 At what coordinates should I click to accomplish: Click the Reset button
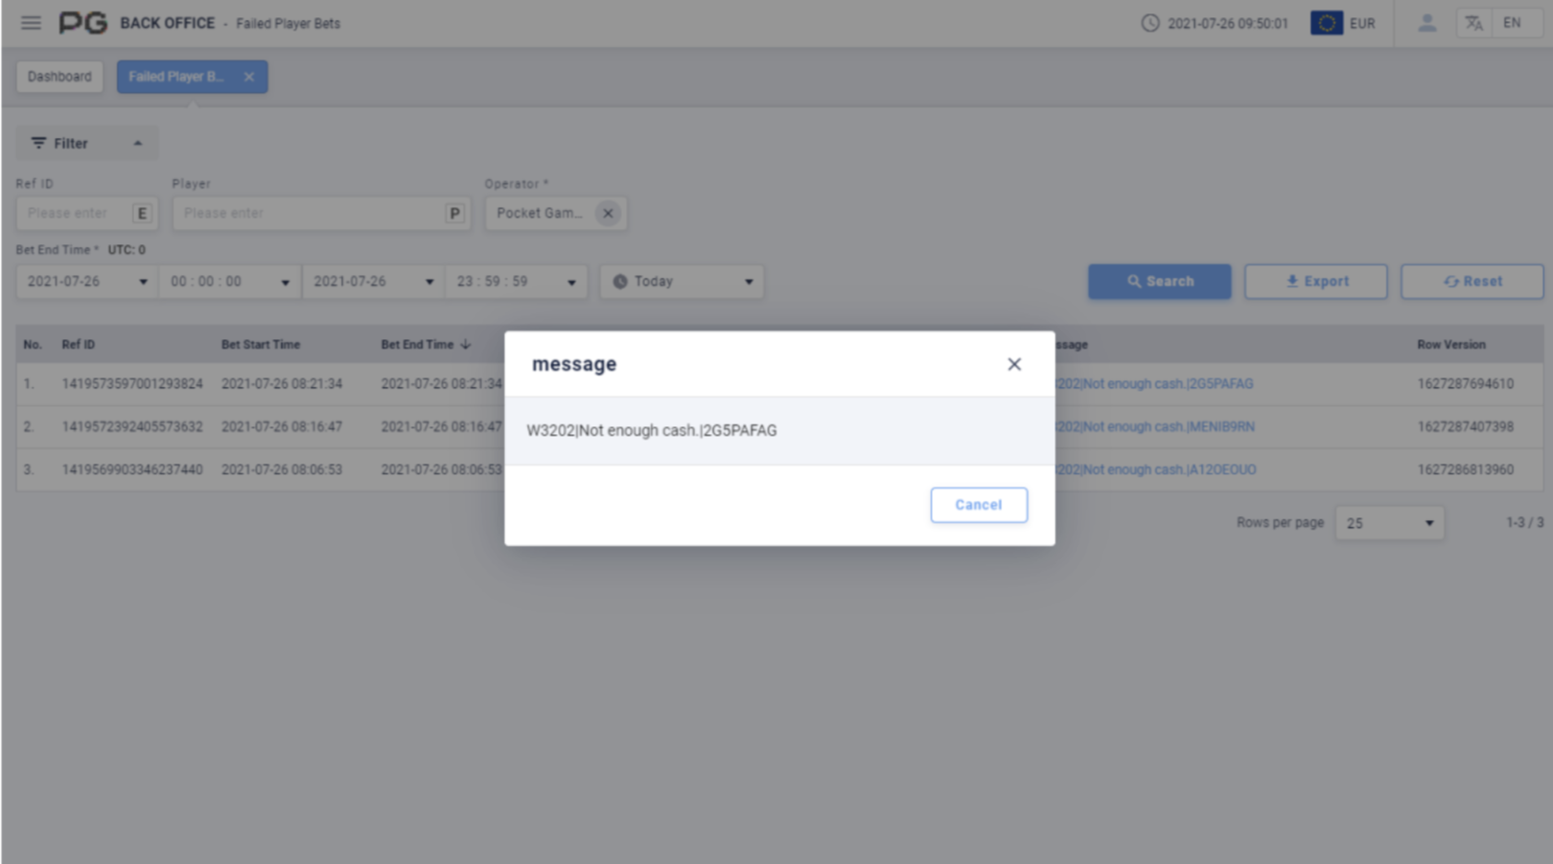(1472, 282)
